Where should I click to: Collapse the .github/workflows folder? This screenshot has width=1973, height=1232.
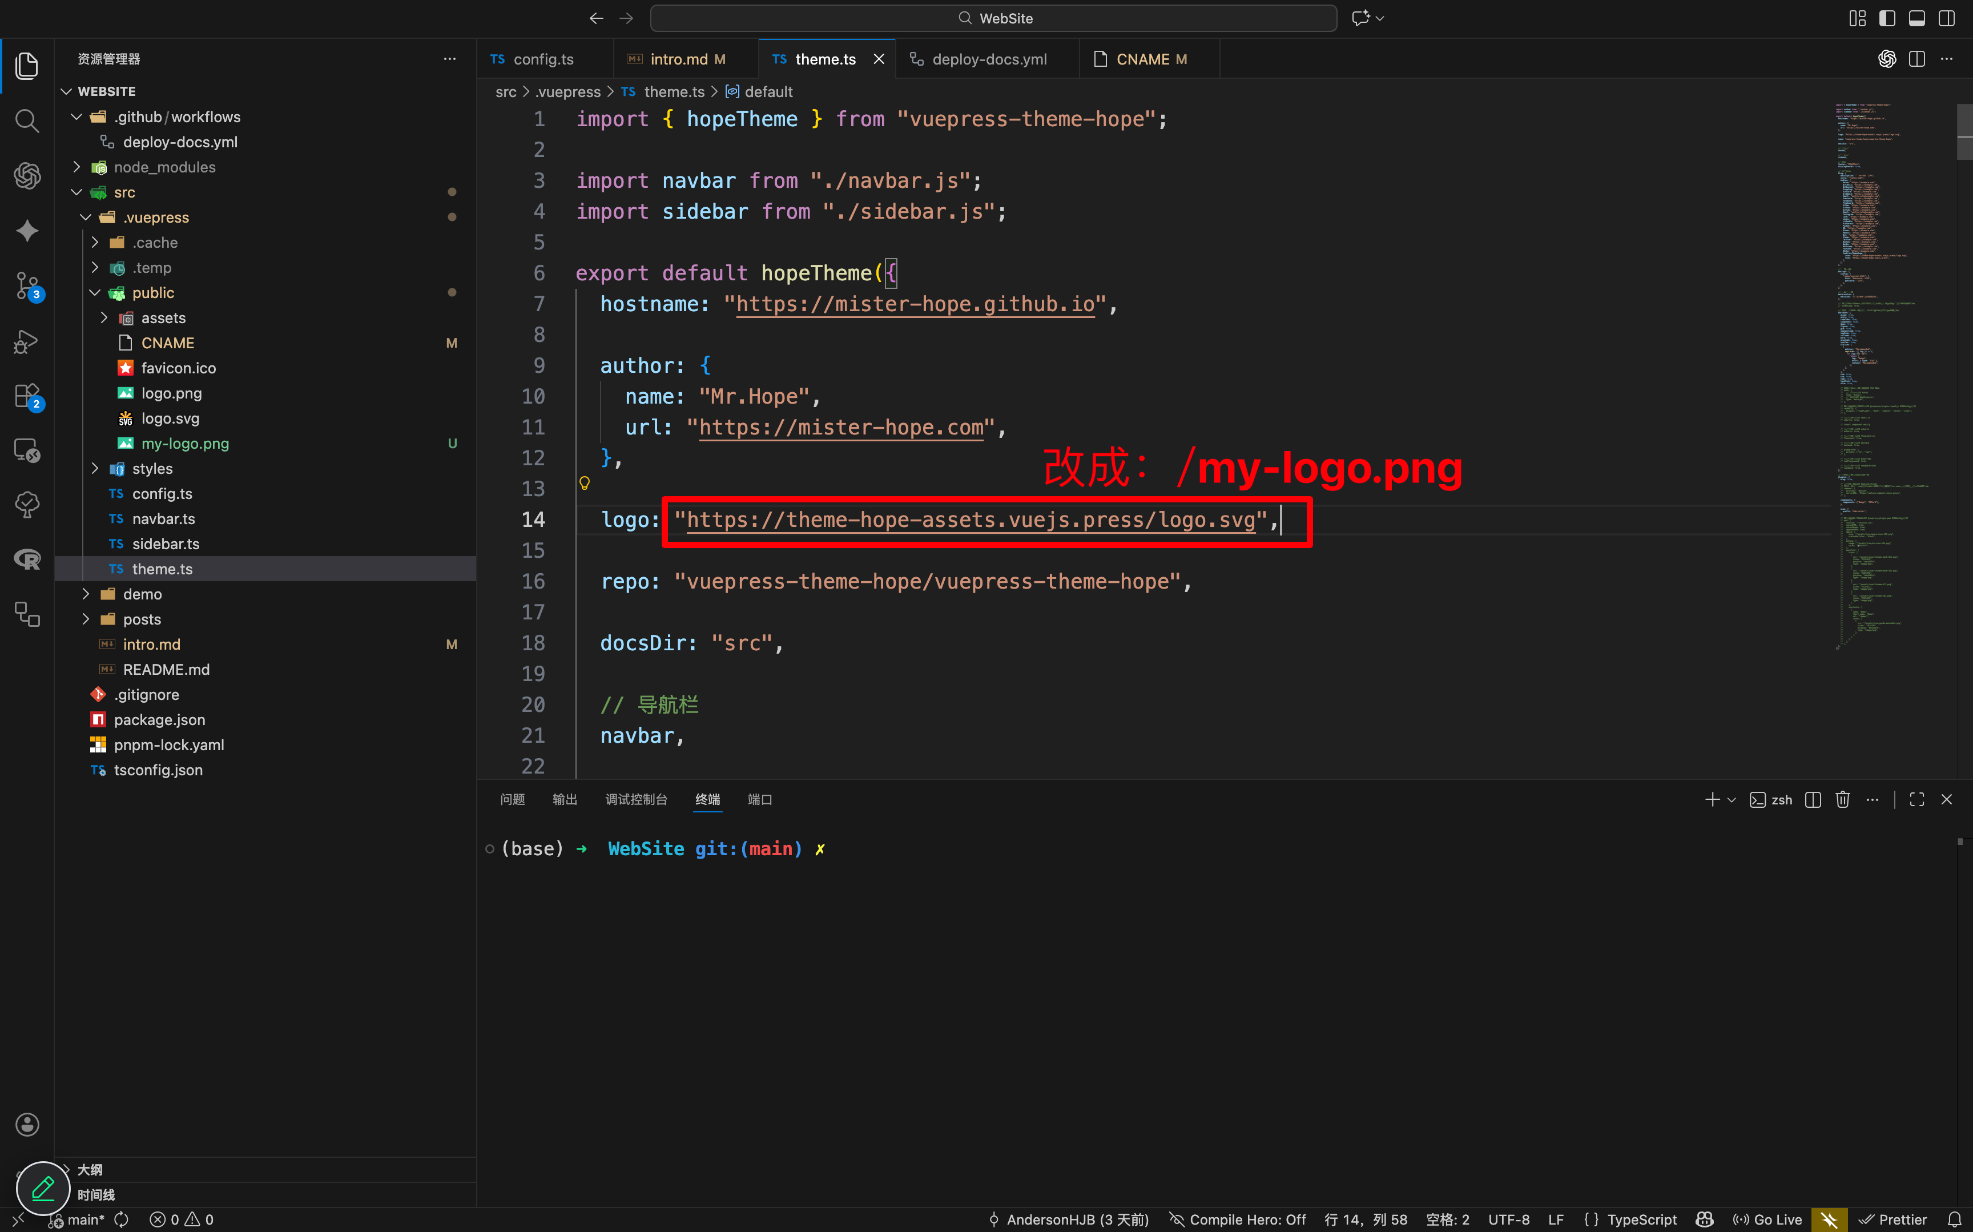(x=76, y=116)
